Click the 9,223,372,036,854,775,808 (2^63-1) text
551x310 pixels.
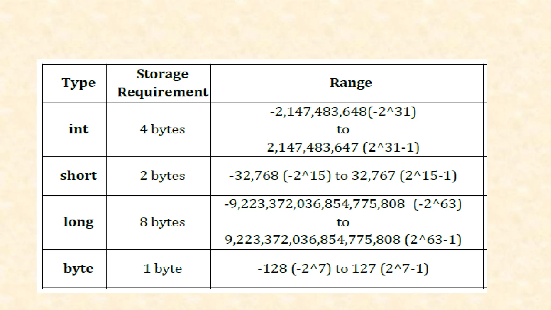coord(343,239)
